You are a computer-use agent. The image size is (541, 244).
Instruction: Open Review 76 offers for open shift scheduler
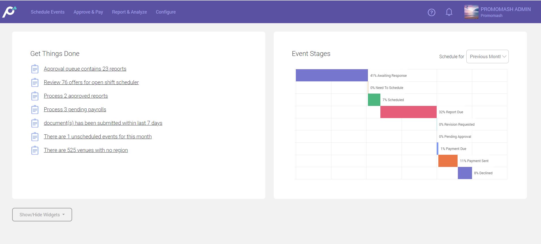91,82
